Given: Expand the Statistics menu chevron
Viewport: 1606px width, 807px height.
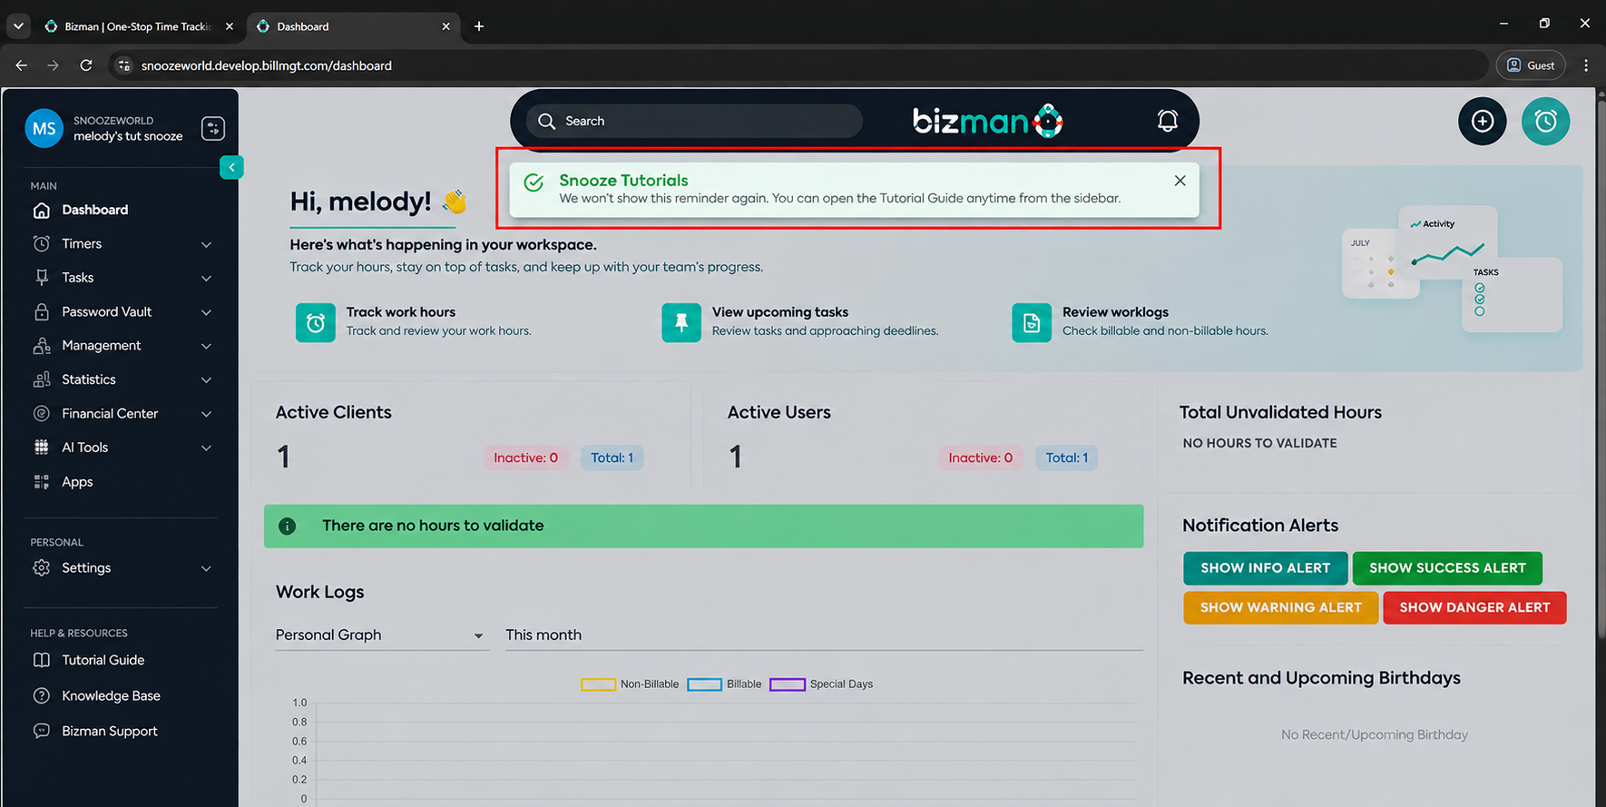Looking at the screenshot, I should (206, 379).
